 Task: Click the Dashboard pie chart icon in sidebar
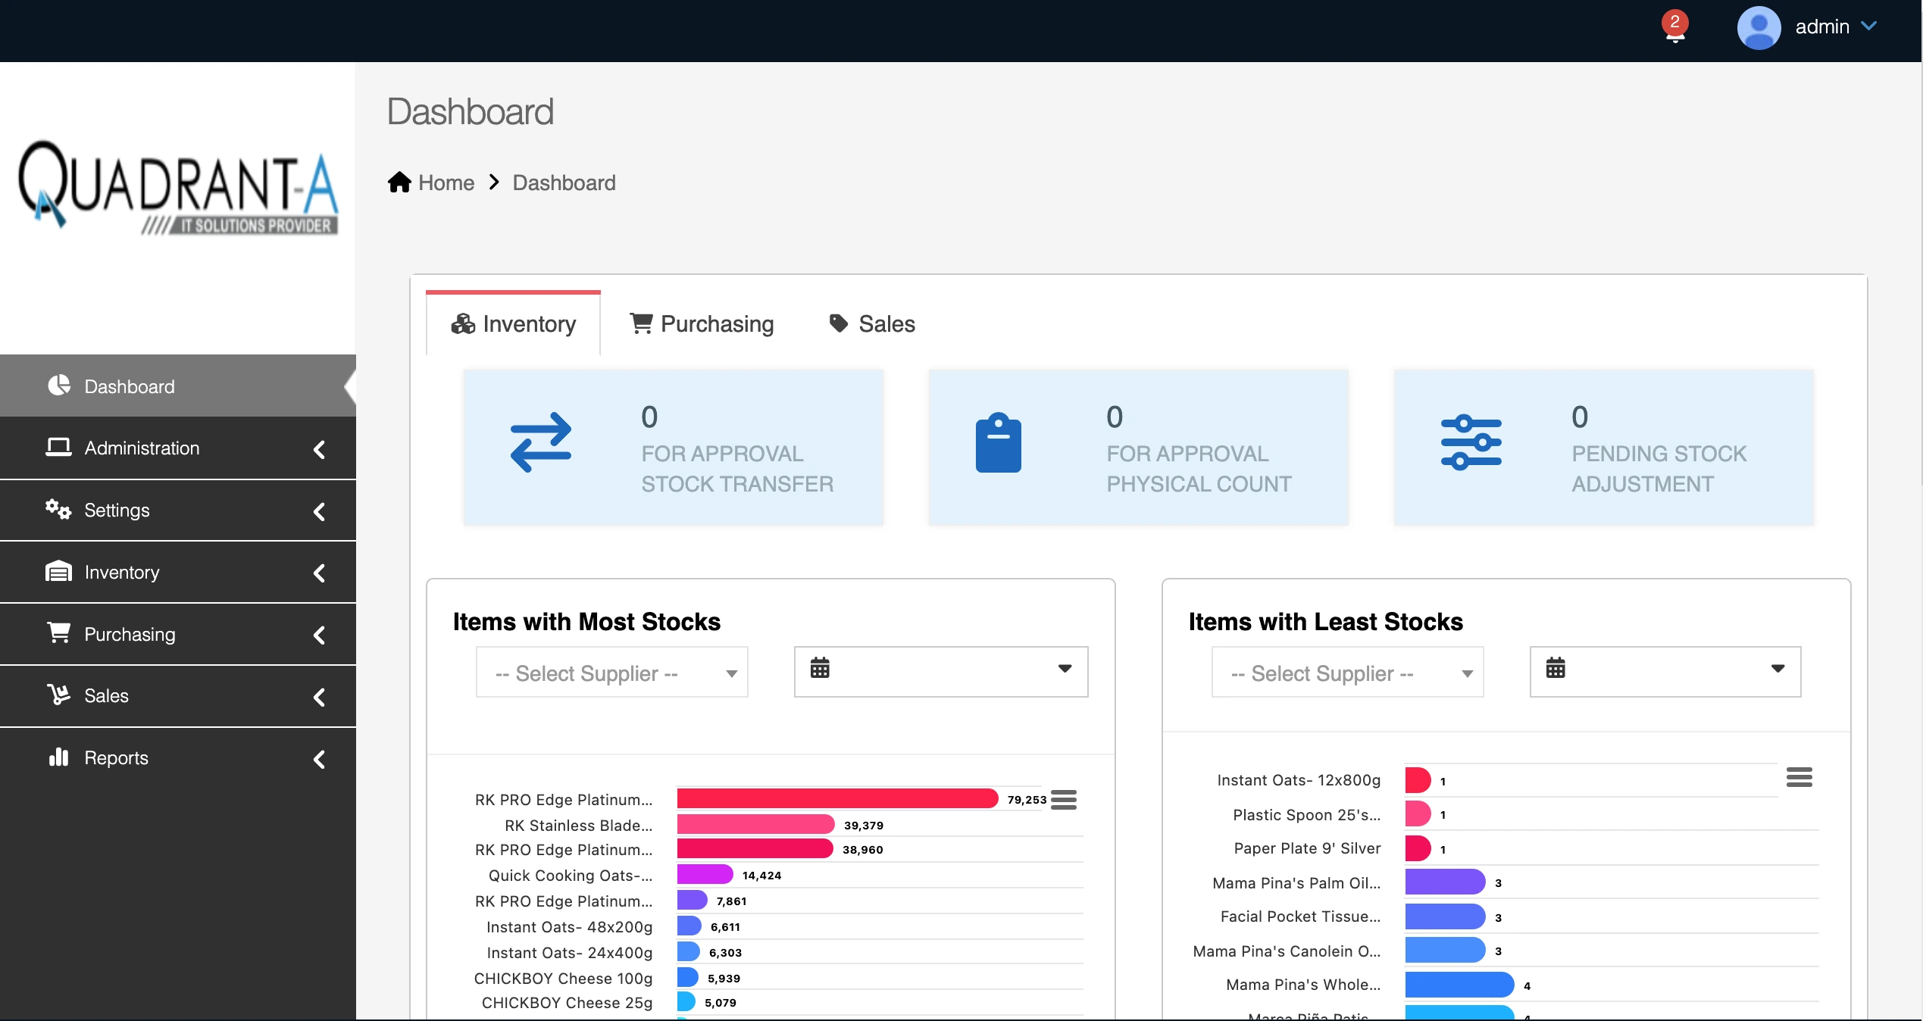tap(59, 386)
